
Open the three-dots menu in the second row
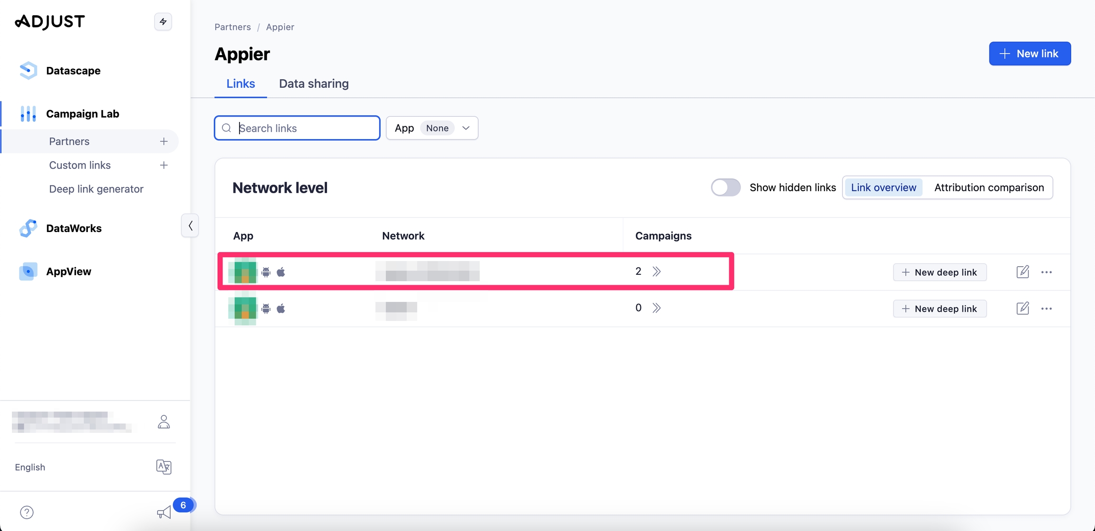point(1046,308)
